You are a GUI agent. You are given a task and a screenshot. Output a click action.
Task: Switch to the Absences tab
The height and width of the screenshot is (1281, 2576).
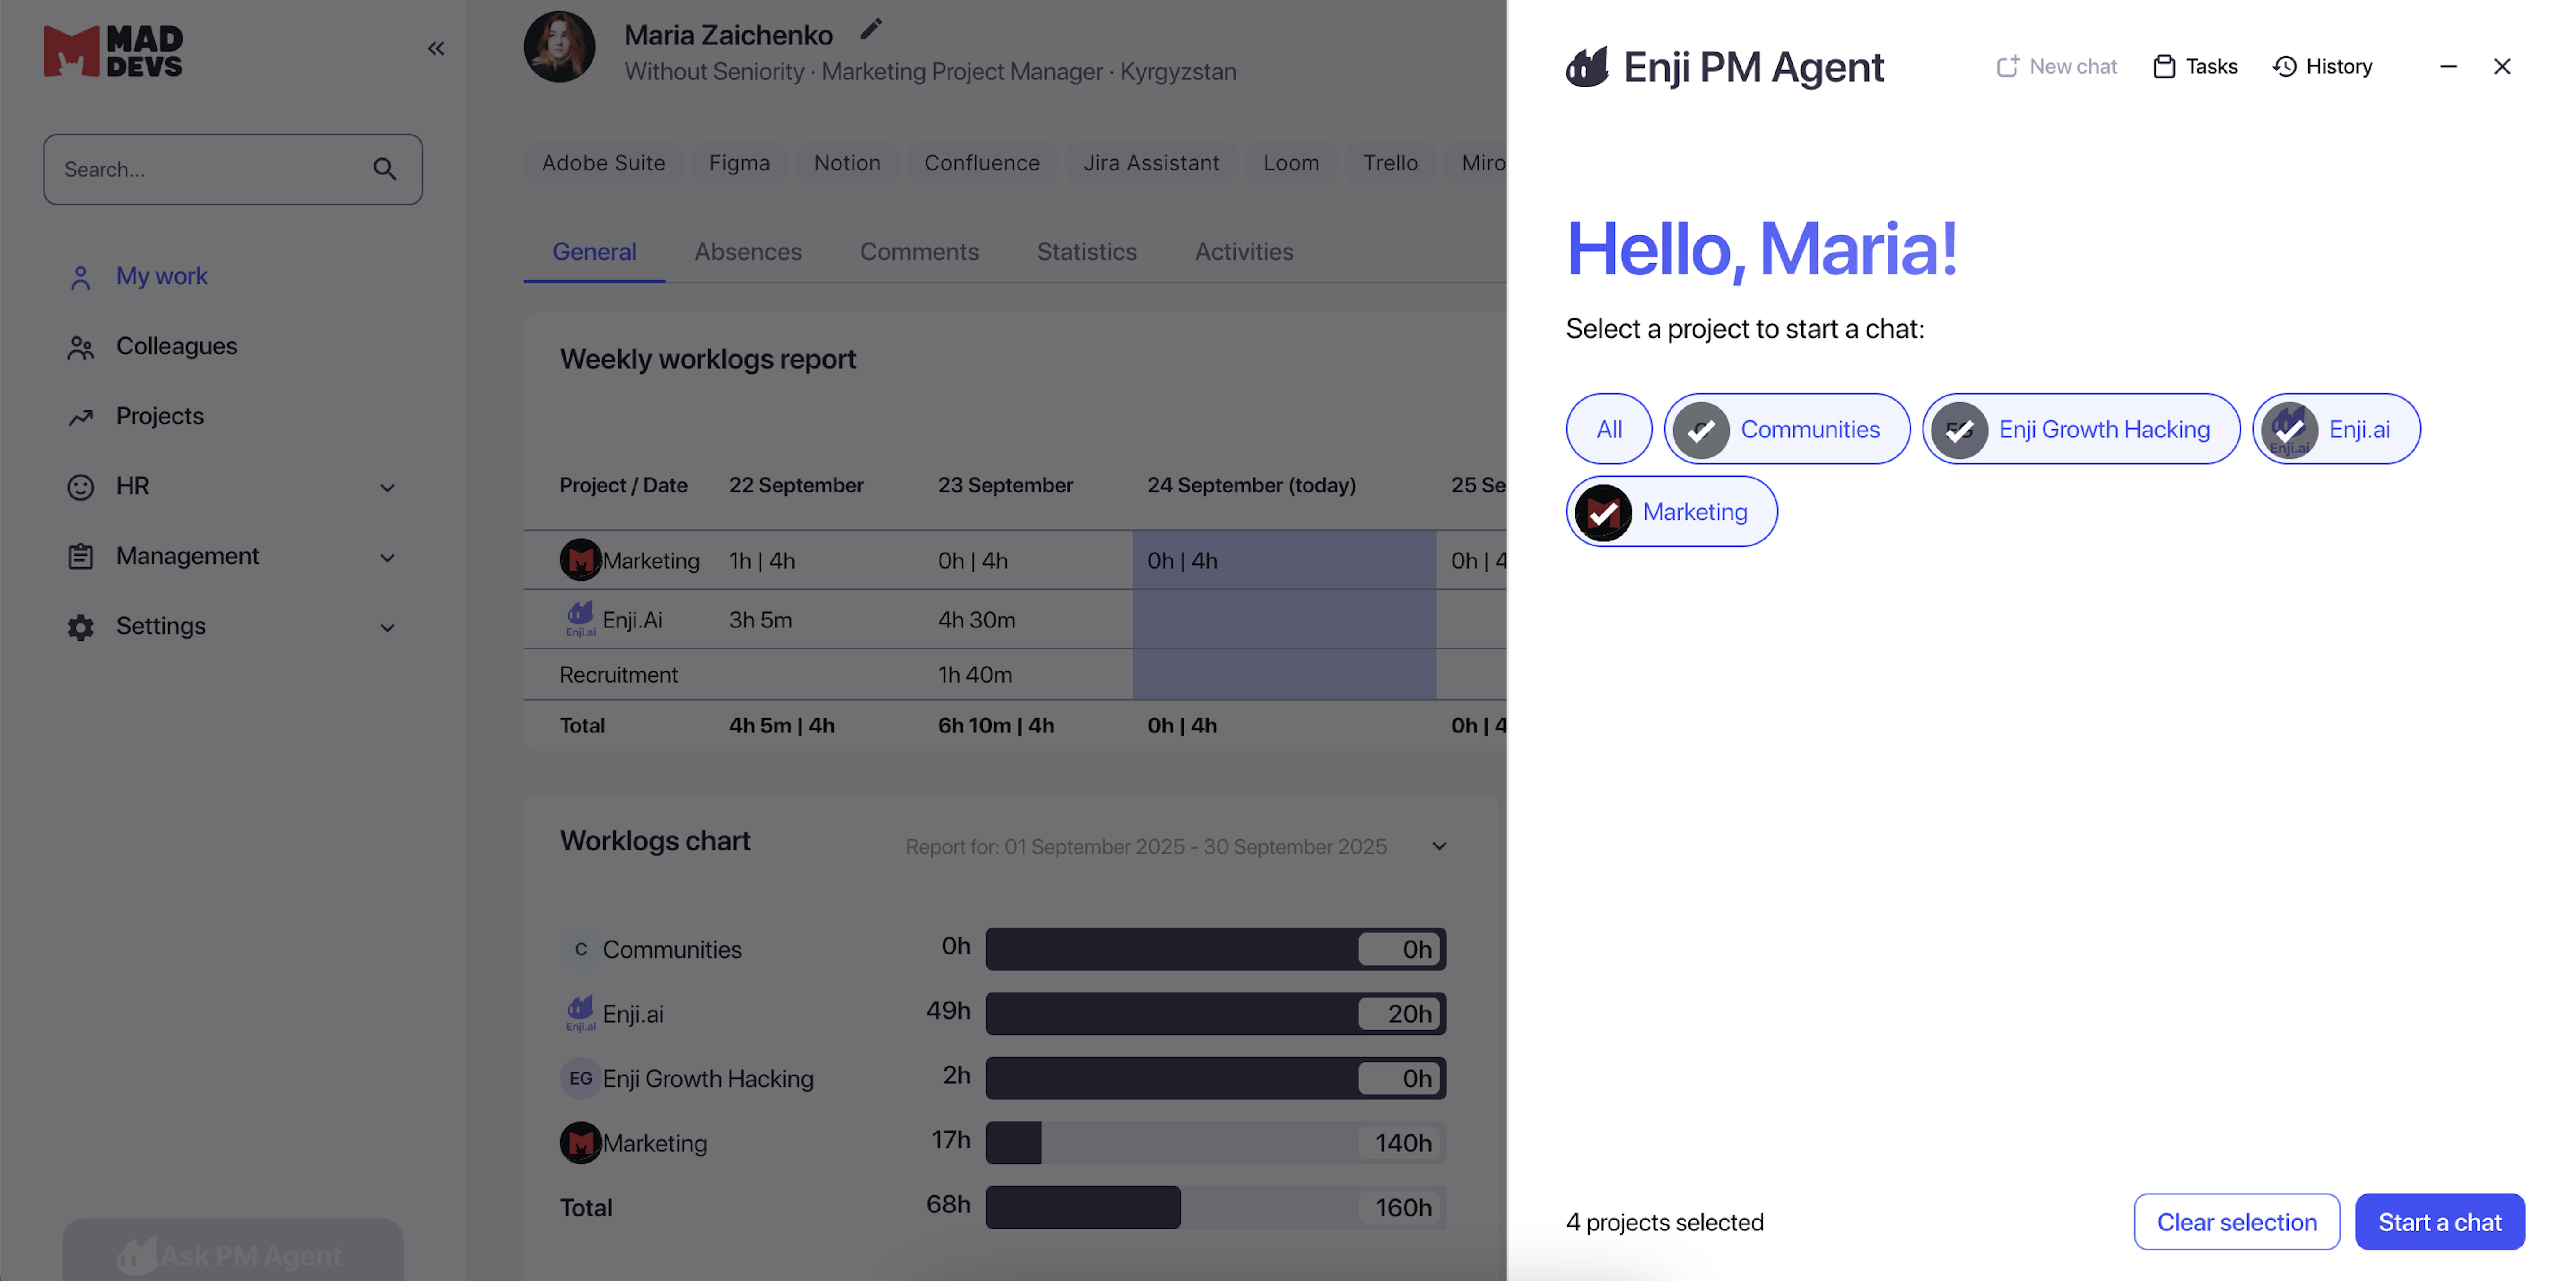click(x=748, y=252)
